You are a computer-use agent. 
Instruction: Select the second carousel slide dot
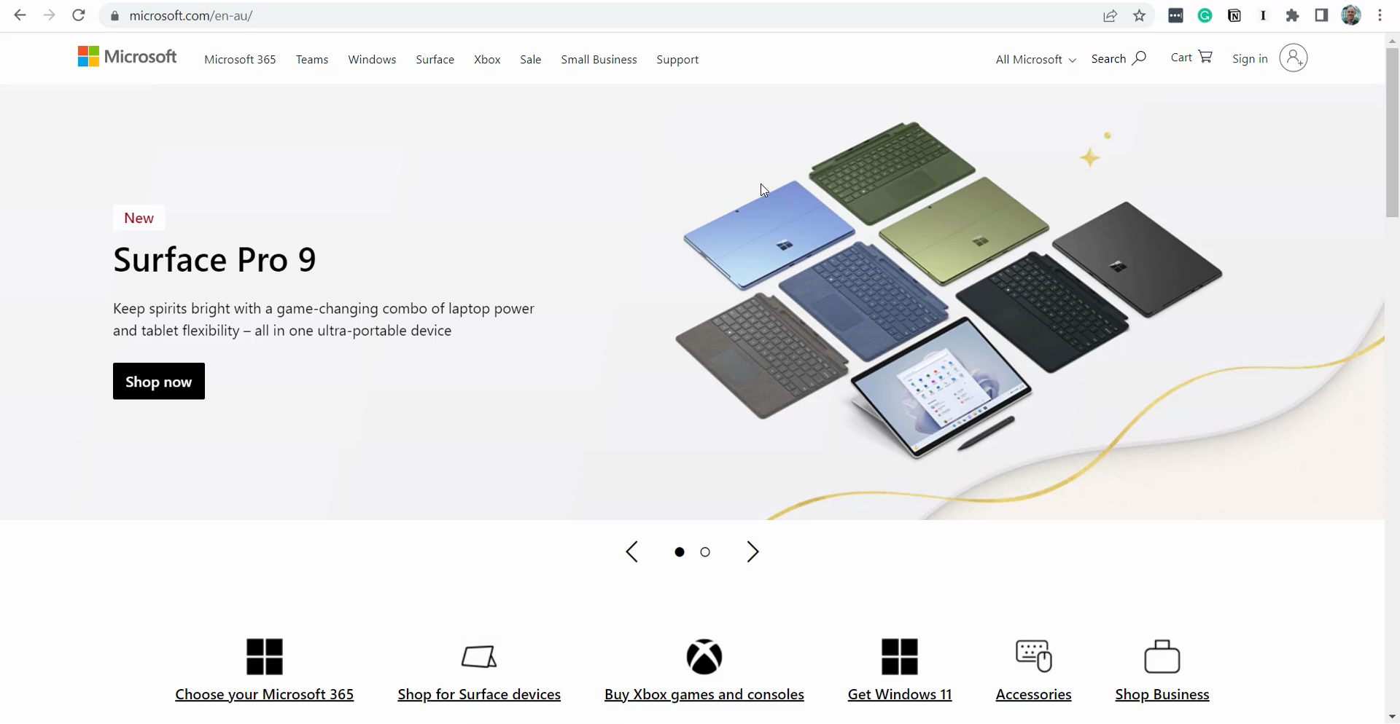tap(705, 553)
